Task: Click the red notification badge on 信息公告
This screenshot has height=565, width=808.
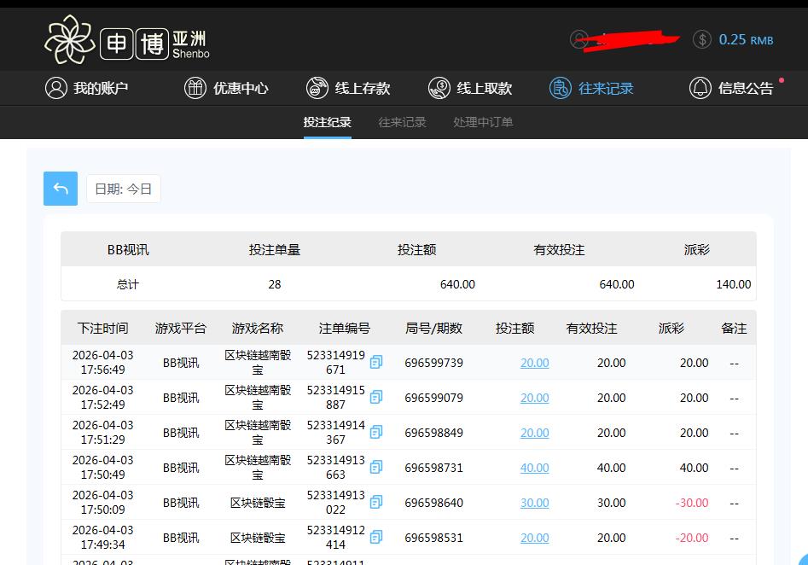Action: pyautogui.click(x=780, y=79)
